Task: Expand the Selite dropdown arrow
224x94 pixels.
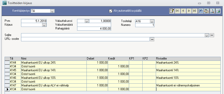Action: pyautogui.click(x=207, y=35)
